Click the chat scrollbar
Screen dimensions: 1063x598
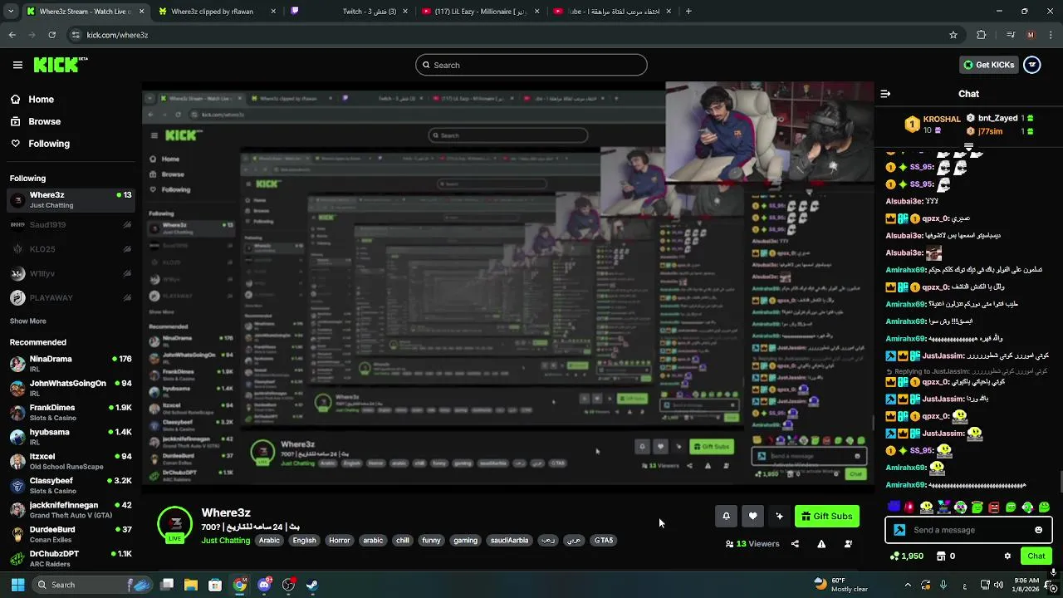[x=1060, y=480]
